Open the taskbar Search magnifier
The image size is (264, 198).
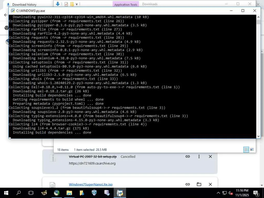click(19, 193)
